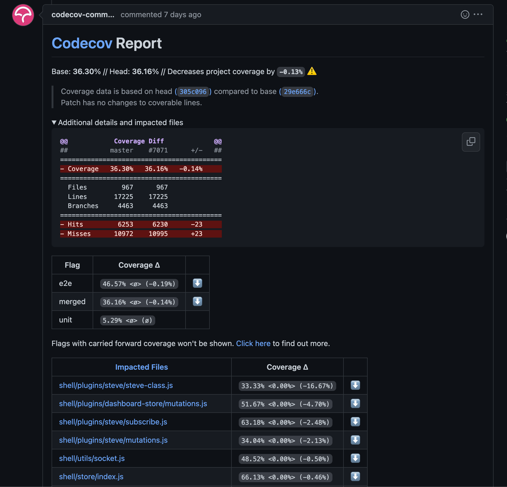This screenshot has width=507, height=487.
Task: Download coverage report for merged flag
Action: 197,301
